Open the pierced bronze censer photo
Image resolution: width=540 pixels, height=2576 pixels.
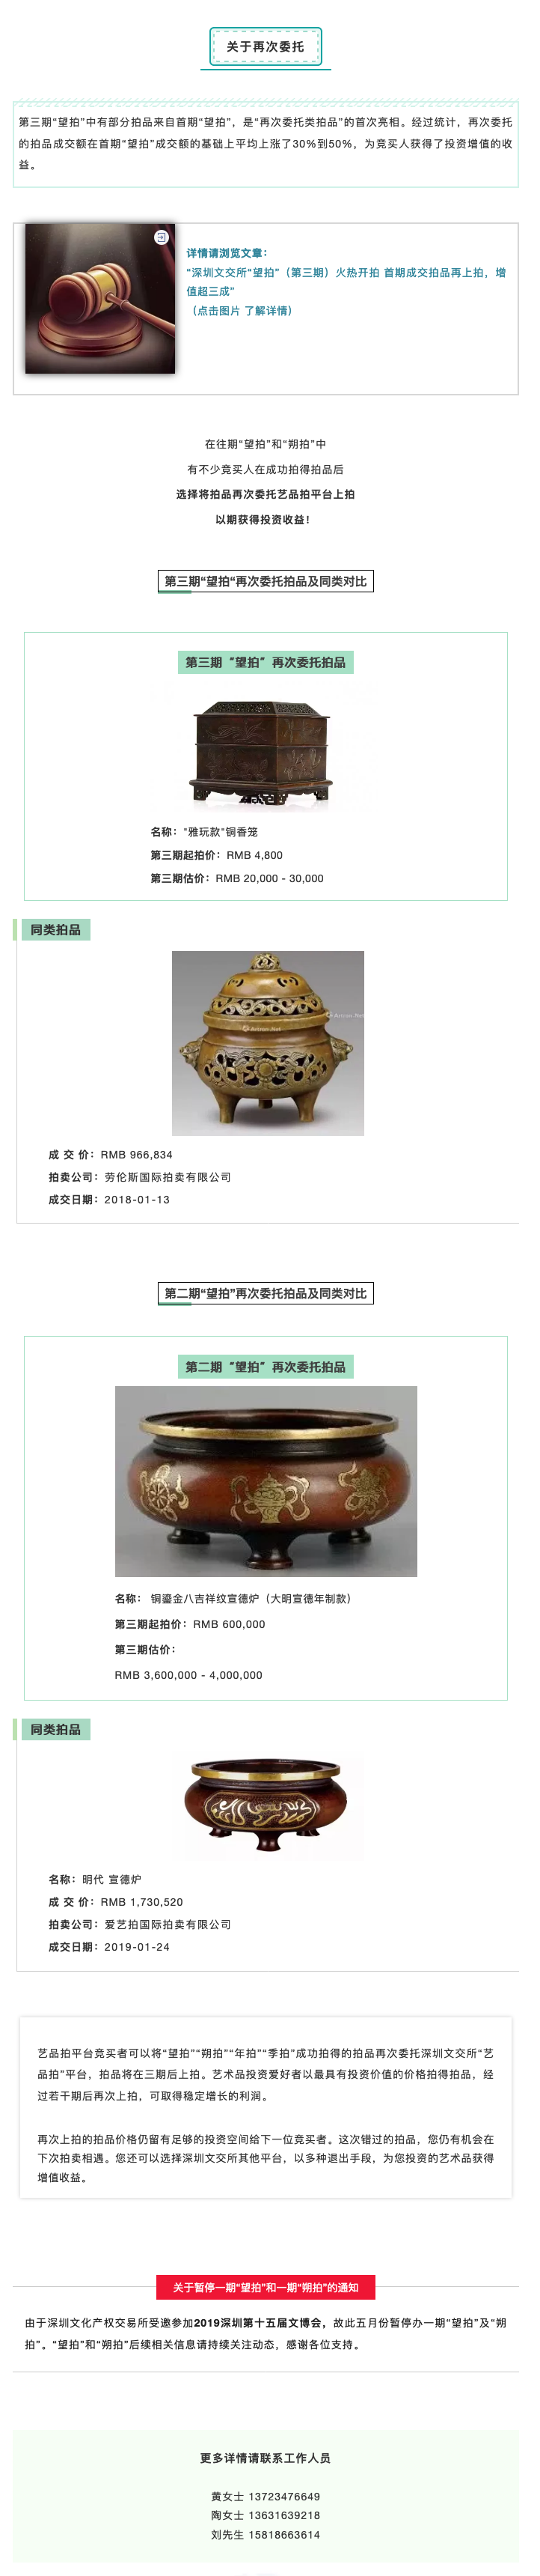[x=268, y=1042]
